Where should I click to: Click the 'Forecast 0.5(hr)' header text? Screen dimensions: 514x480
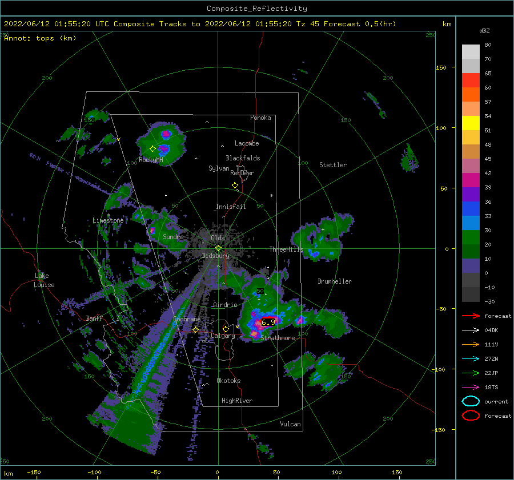[x=360, y=24]
